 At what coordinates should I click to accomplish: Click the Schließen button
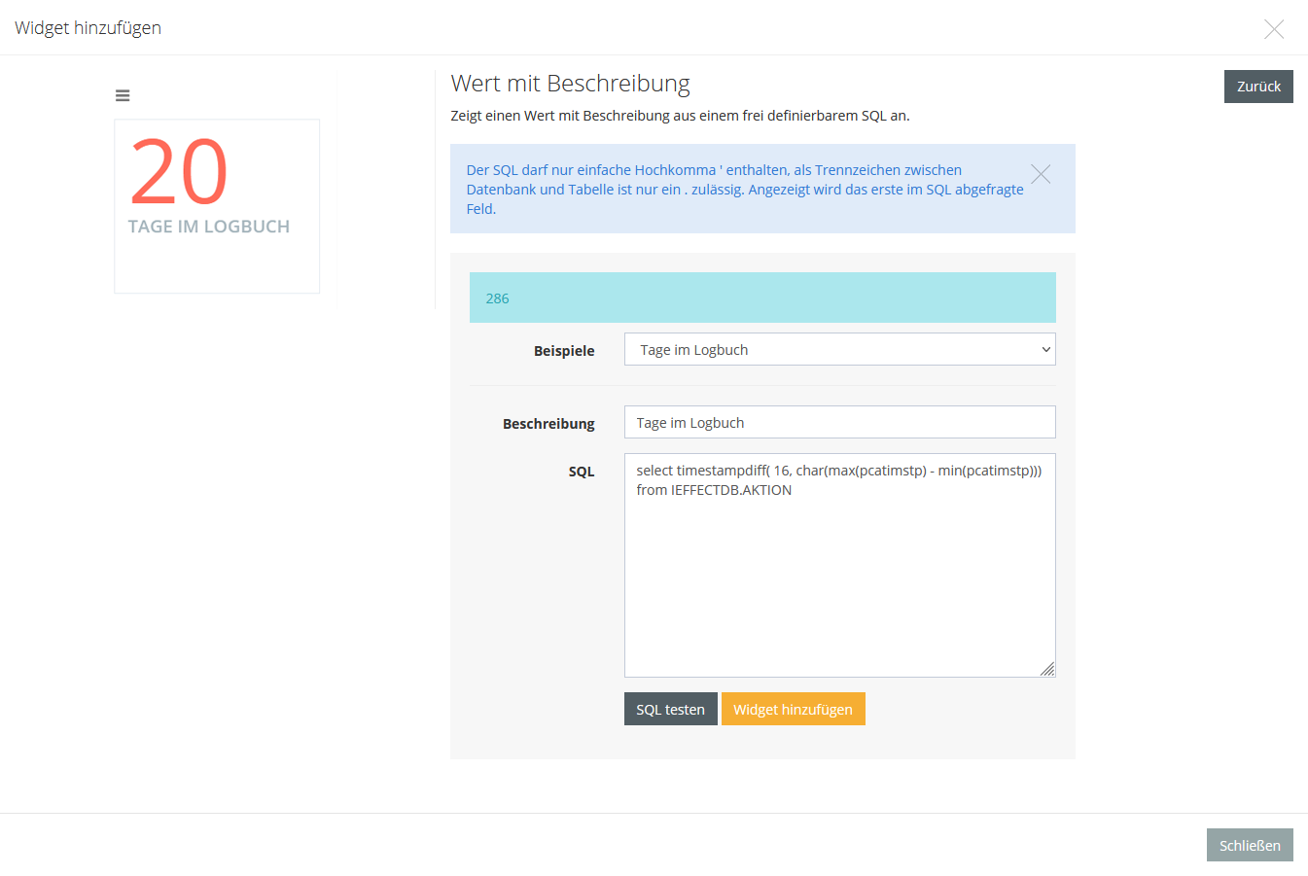1250,846
